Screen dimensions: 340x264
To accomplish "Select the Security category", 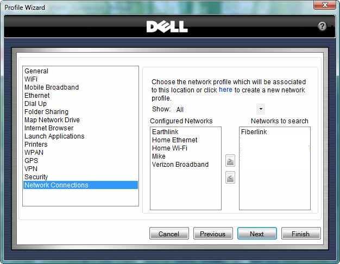I will (36, 177).
